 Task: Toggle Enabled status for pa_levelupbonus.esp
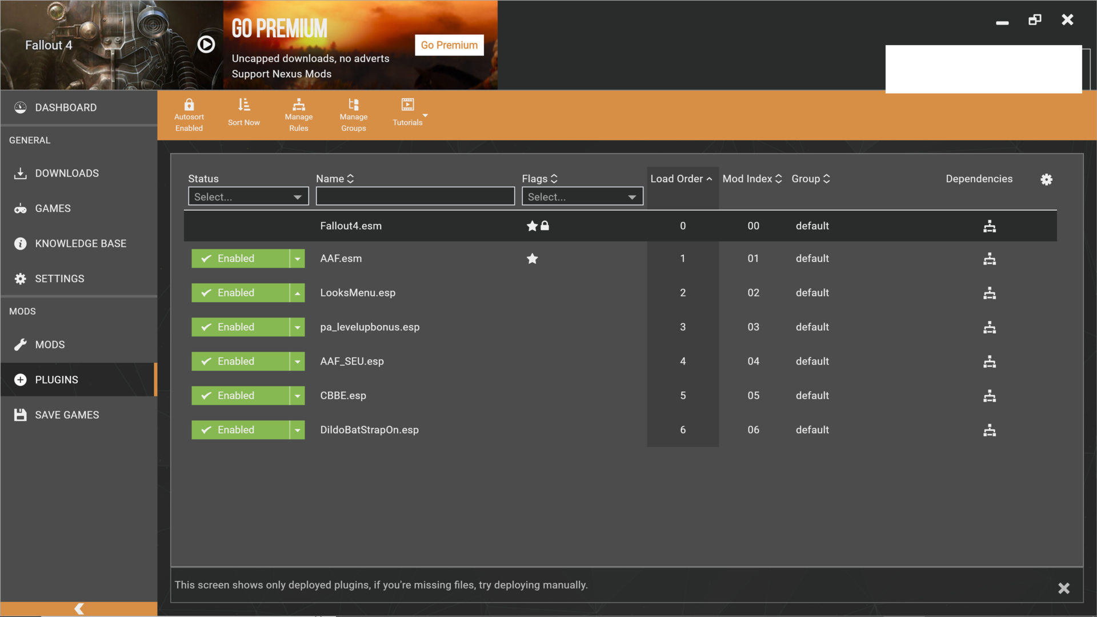240,327
